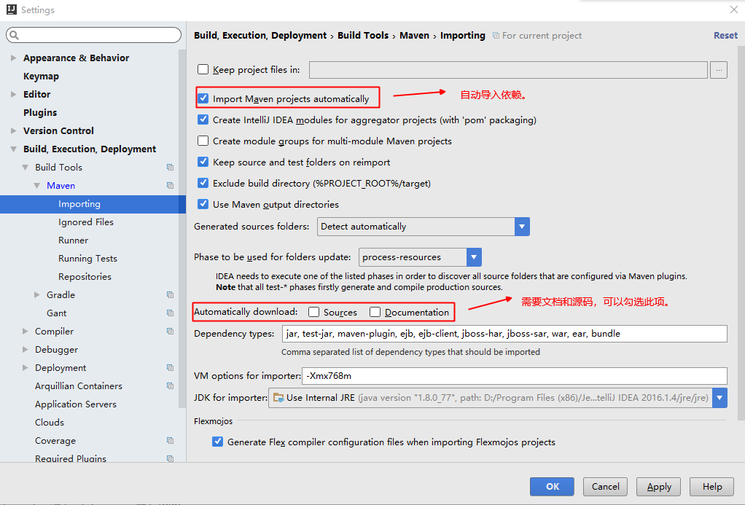Collapse Build, Execution, Deployment section

[13, 149]
